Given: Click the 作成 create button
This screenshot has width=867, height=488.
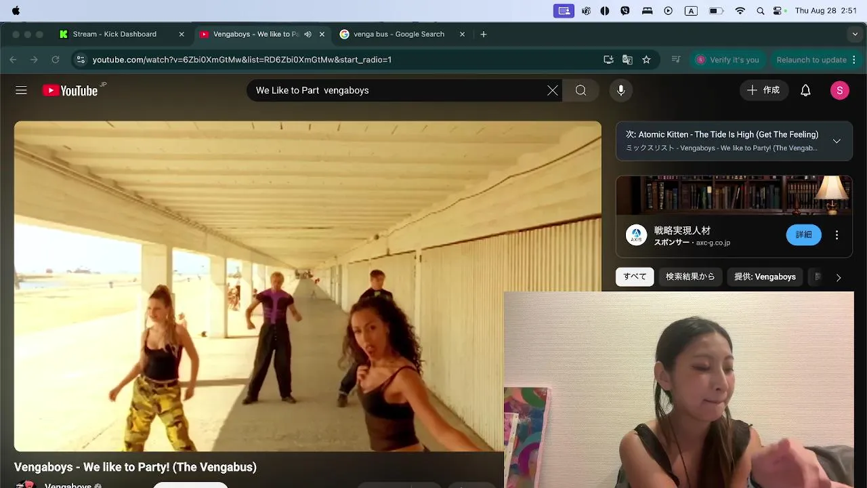Looking at the screenshot, I should coord(763,90).
